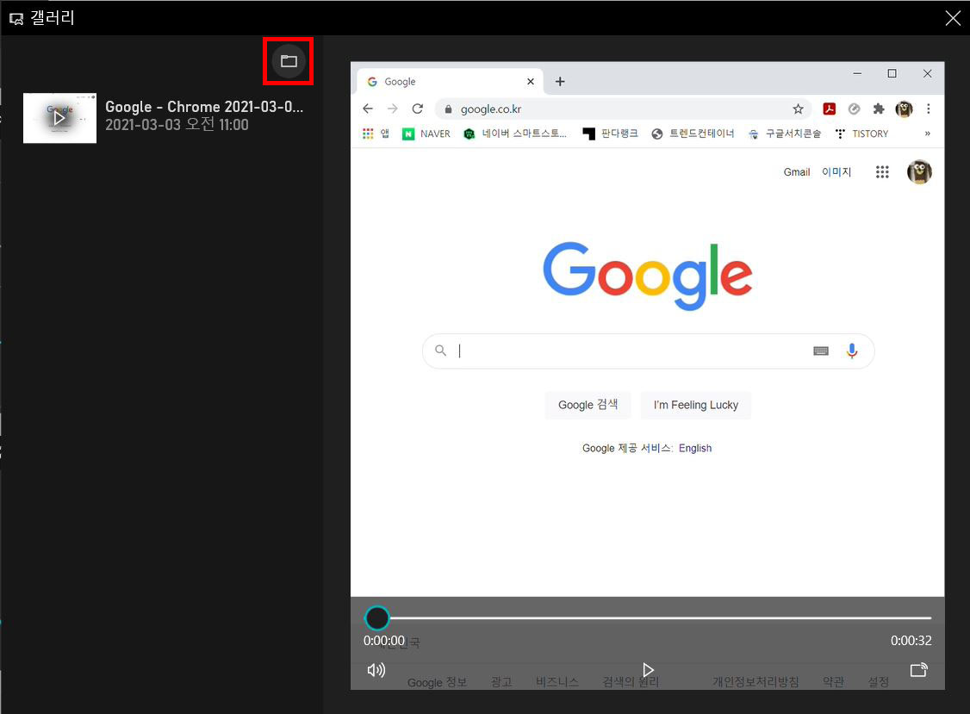This screenshot has width=970, height=714.
Task: Go back in Chrome
Action: pyautogui.click(x=368, y=109)
